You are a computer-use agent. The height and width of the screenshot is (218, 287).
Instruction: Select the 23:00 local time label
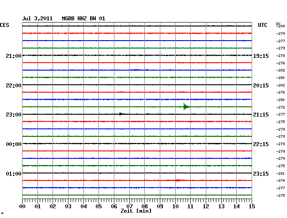click(14, 115)
